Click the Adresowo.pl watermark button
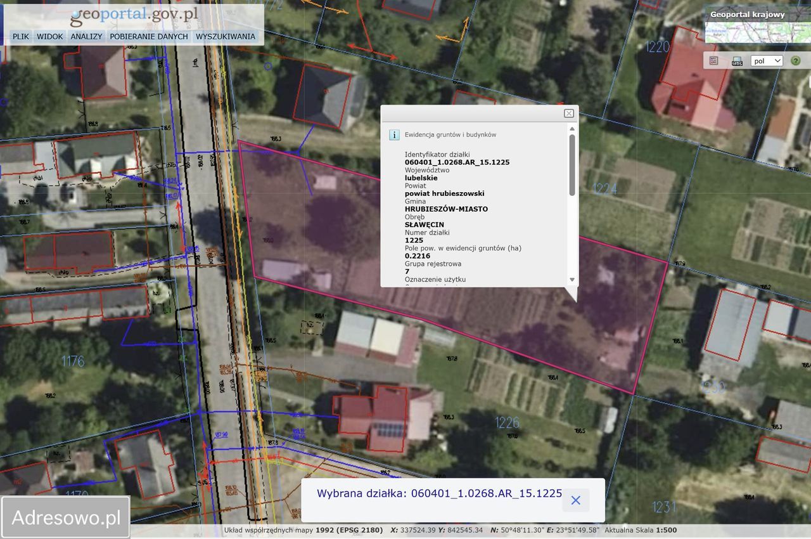The width and height of the screenshot is (811, 539). click(x=66, y=517)
